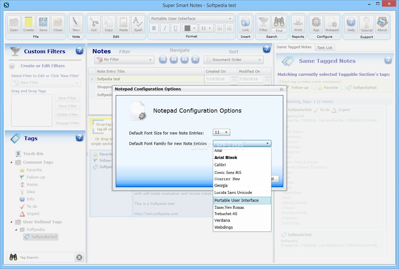Viewport: 399px width, 269px height.
Task: Open Created On calendar for Sofpedia test
Action: pyautogui.click(x=233, y=79)
